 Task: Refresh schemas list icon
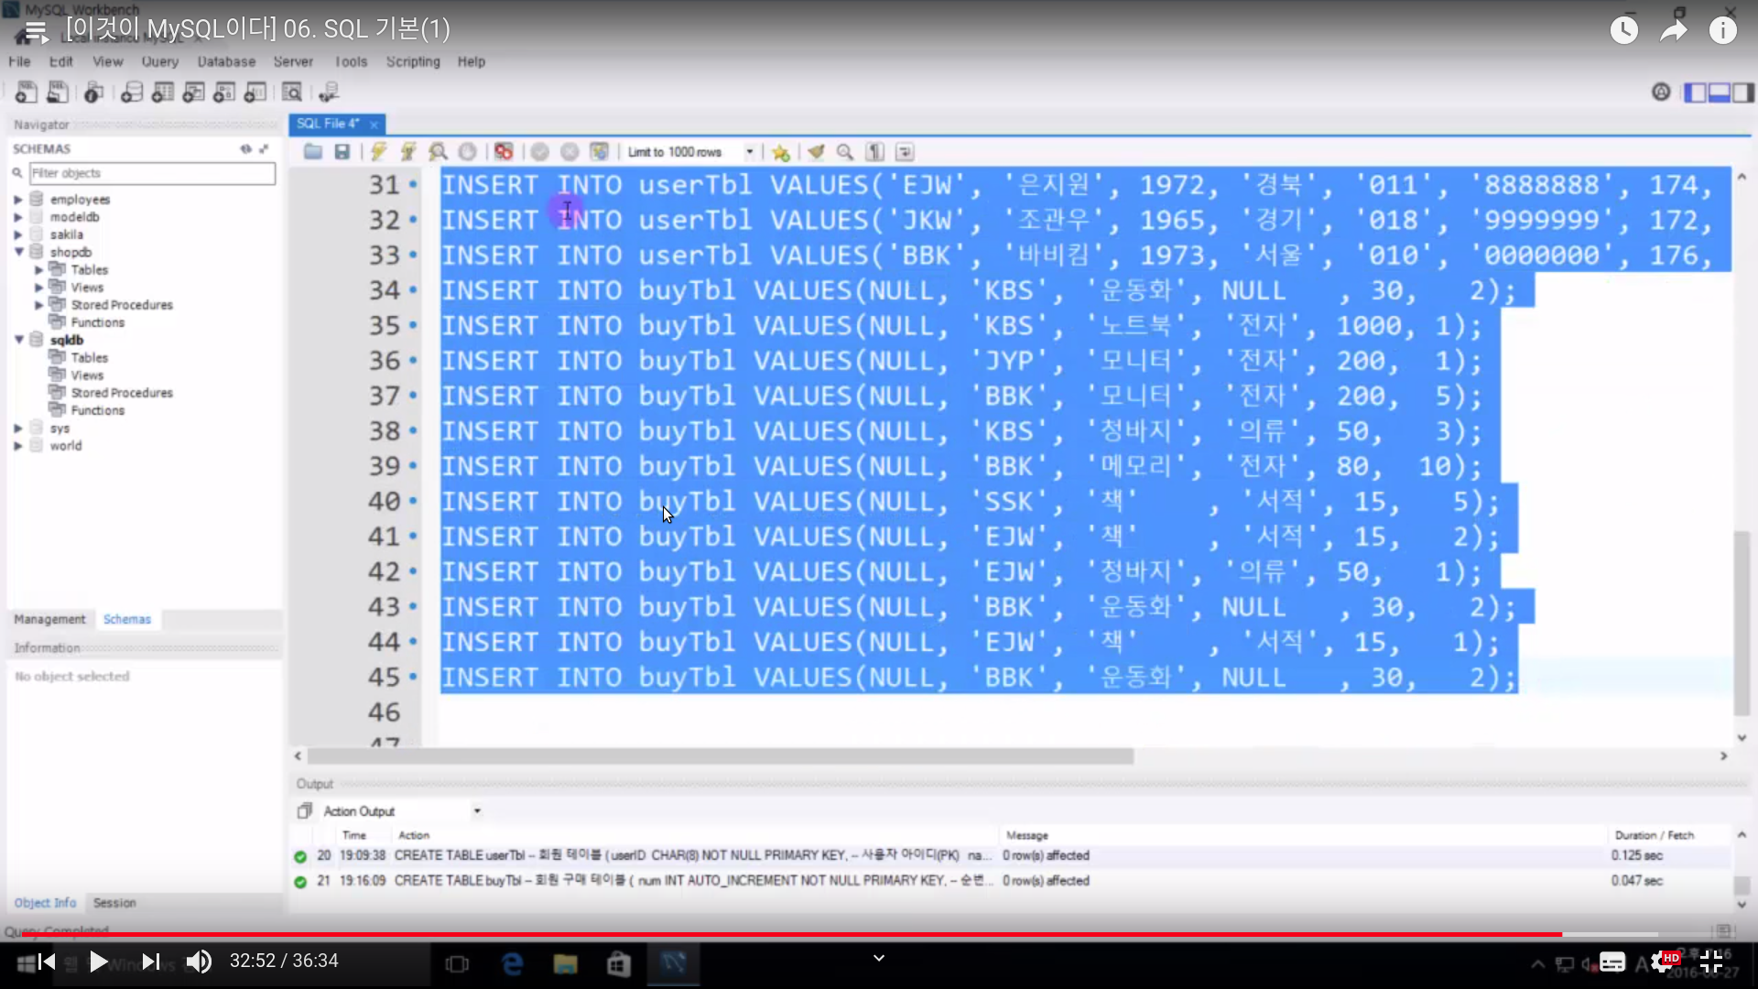pos(245,148)
